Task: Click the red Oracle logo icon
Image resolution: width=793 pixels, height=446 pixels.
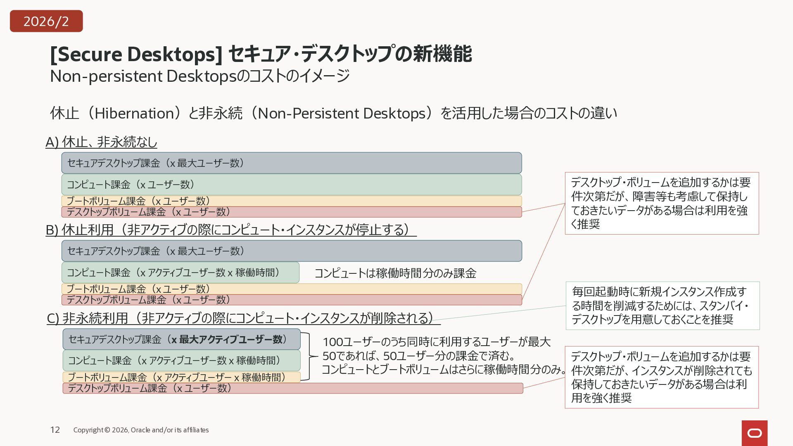Action: click(x=754, y=433)
